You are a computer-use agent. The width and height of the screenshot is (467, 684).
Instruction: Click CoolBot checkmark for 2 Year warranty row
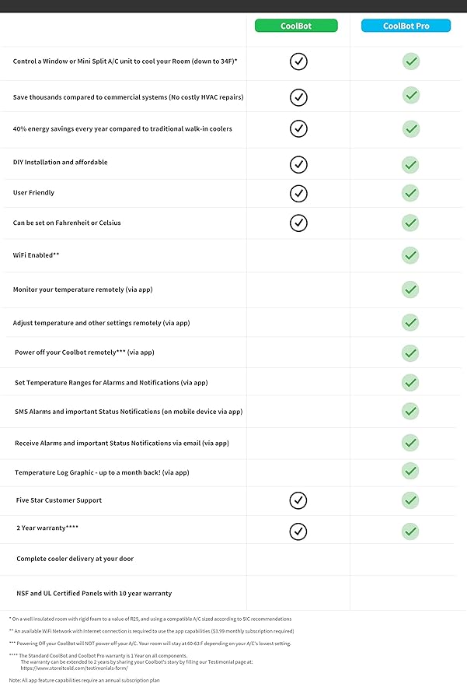pos(298,531)
